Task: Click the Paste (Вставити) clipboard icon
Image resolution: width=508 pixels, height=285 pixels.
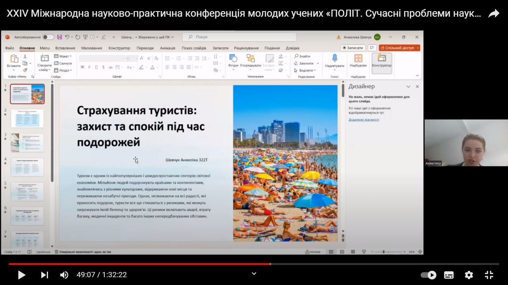Action: [x=14, y=59]
